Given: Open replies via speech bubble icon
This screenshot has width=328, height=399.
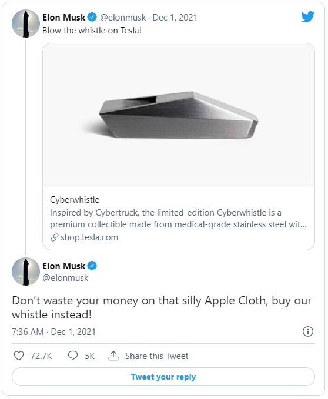Looking at the screenshot, I should [x=73, y=356].
